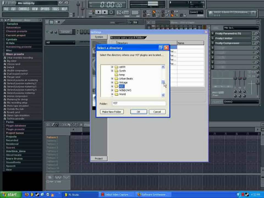Select the sj659 folder icon in directory tree
The width and height of the screenshot is (264, 198).
tap(116, 67)
